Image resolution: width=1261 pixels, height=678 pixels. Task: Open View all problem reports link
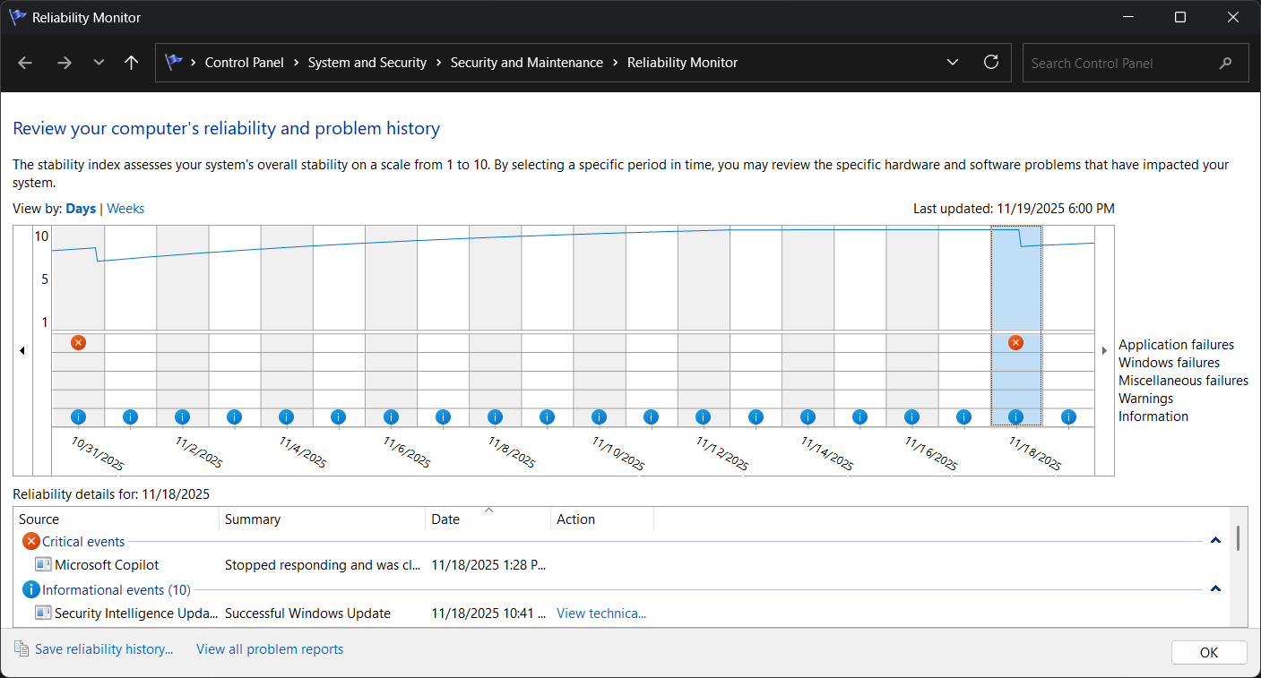click(270, 649)
